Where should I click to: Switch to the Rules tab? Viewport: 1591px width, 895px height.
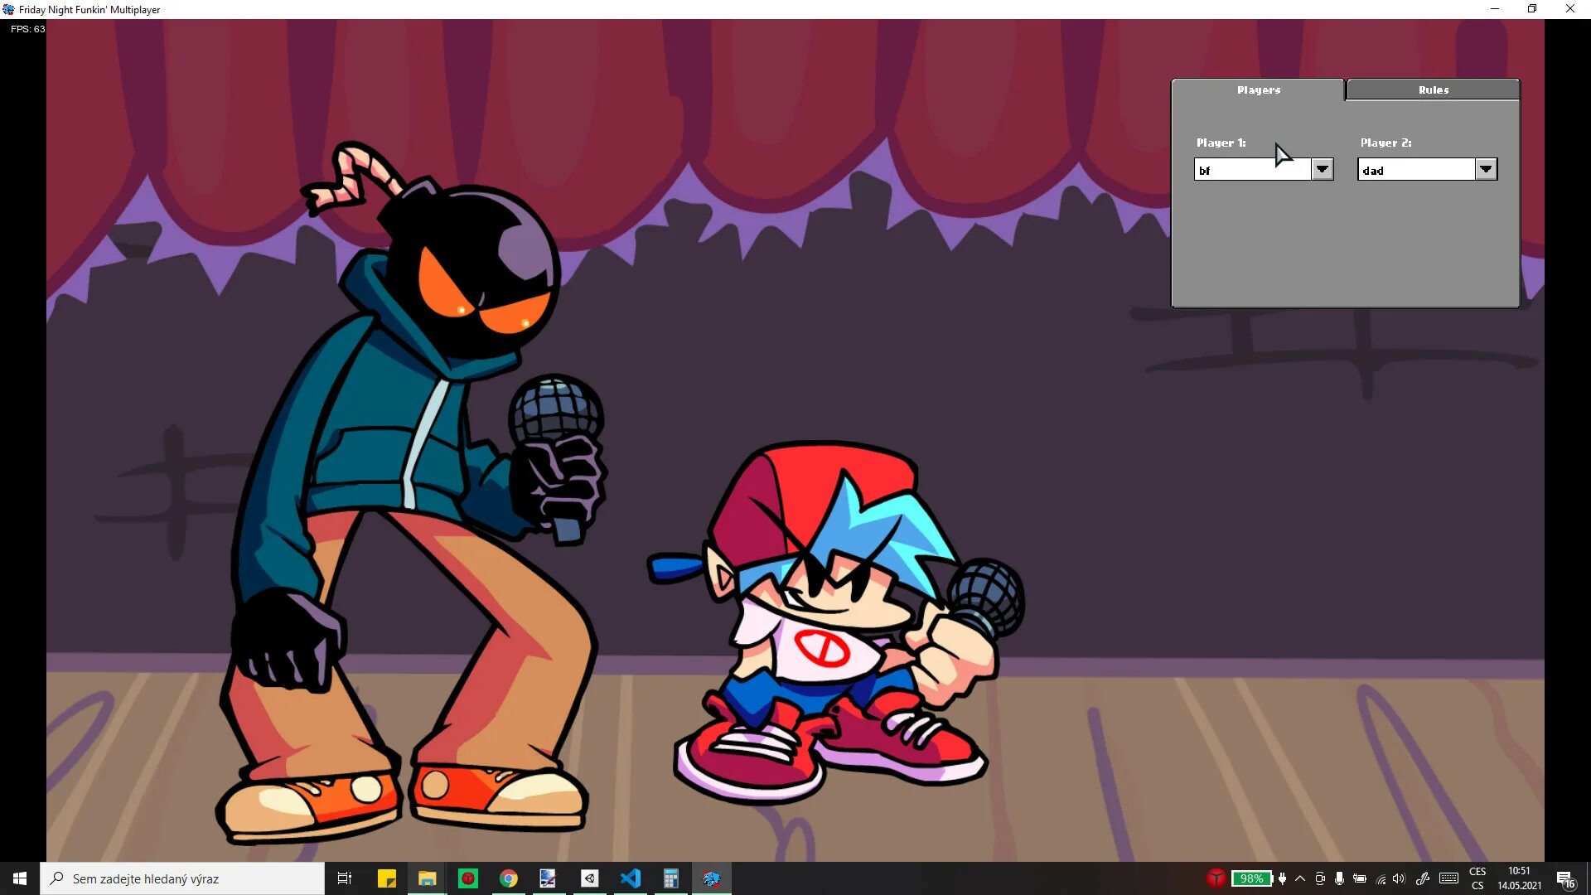[x=1433, y=89]
